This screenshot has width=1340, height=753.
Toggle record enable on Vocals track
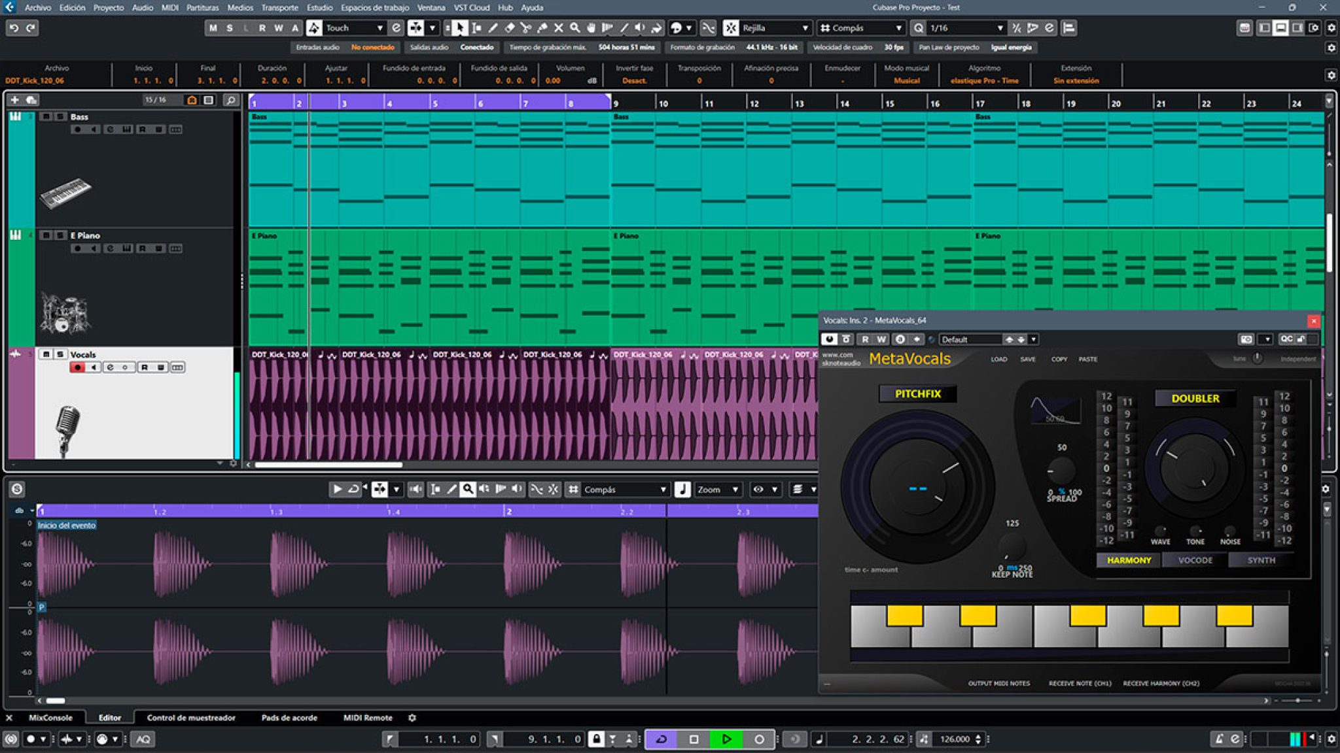(77, 367)
